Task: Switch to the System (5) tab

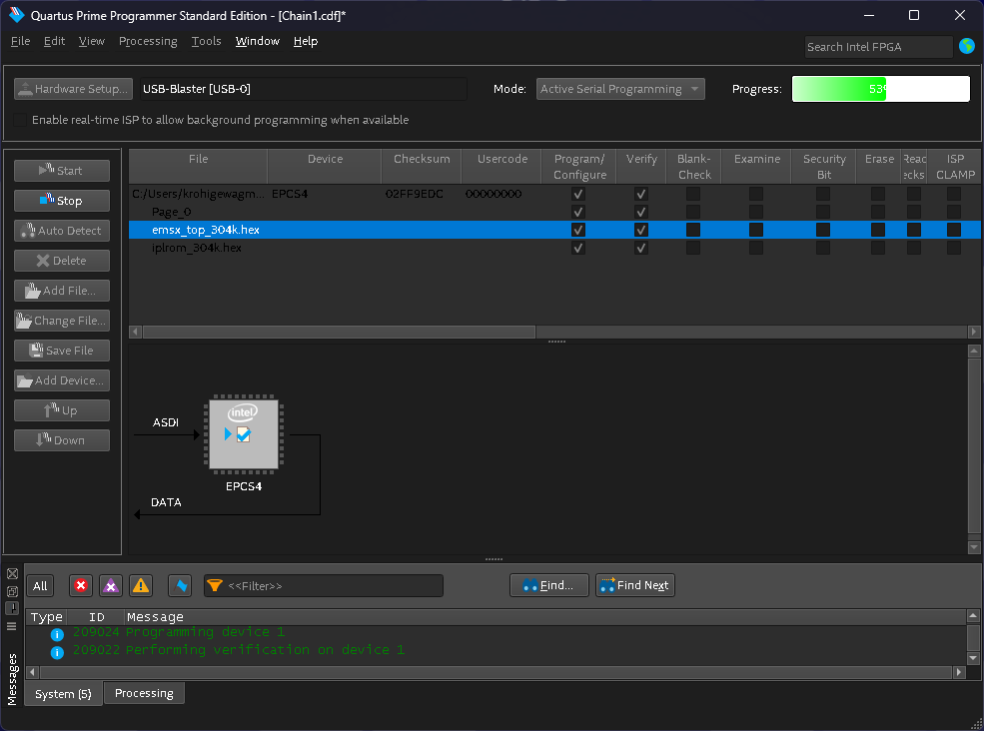Action: click(63, 694)
